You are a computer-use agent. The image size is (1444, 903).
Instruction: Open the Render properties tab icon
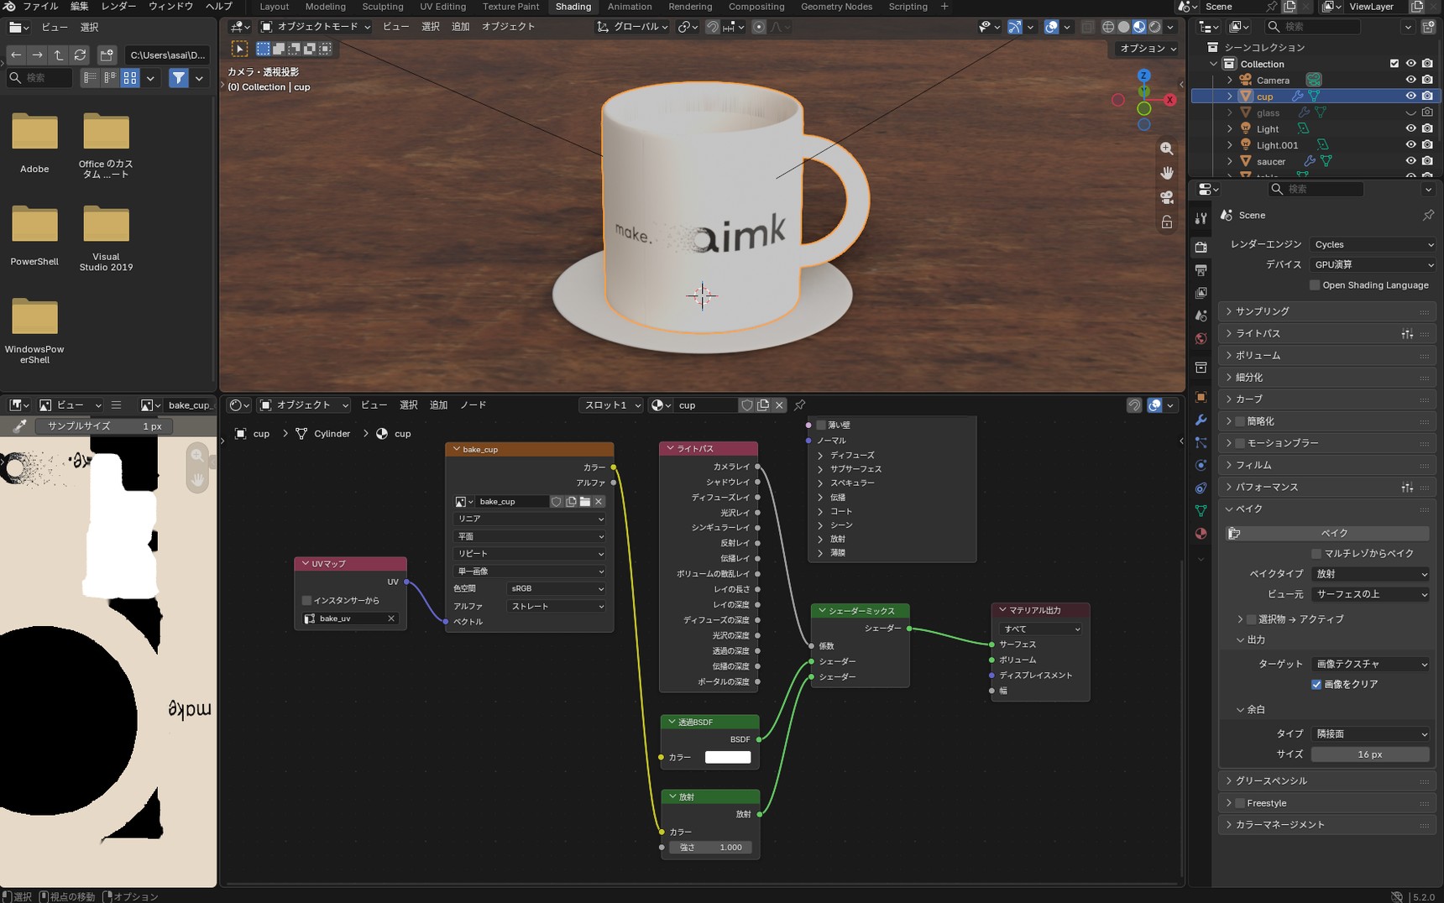point(1201,247)
